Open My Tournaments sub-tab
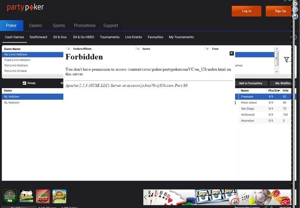Viewport: 300px width, 208px height. (181, 37)
